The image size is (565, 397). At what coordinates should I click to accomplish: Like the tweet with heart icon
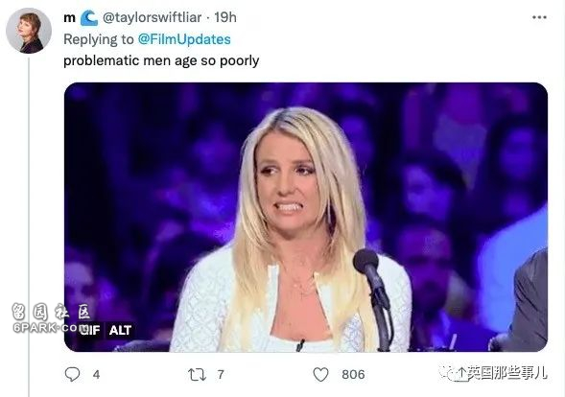320,375
